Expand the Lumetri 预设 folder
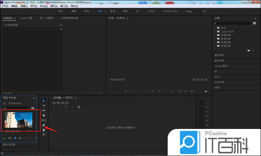The image size is (261, 156). click(x=215, y=31)
